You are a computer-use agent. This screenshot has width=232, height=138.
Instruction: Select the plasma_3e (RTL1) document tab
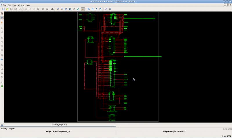tap(59, 125)
